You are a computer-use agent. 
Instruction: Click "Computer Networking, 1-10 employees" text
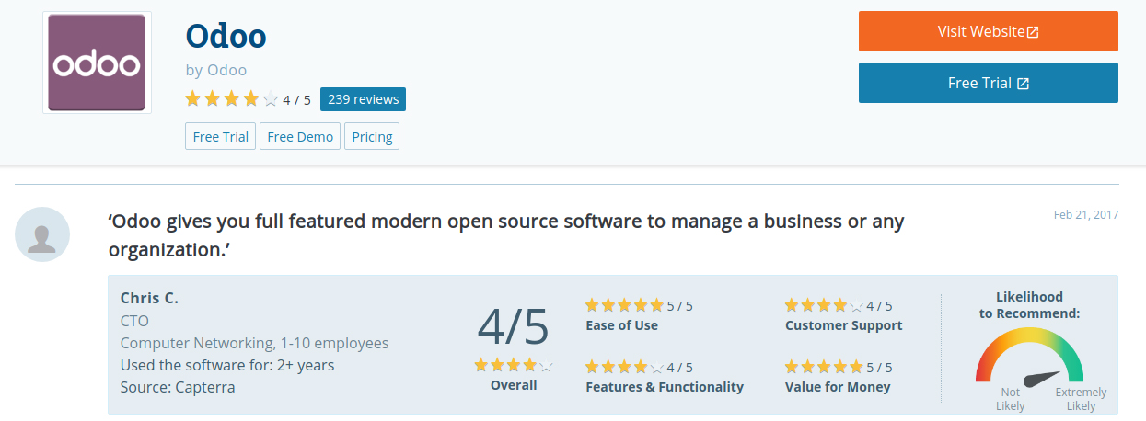pos(254,343)
